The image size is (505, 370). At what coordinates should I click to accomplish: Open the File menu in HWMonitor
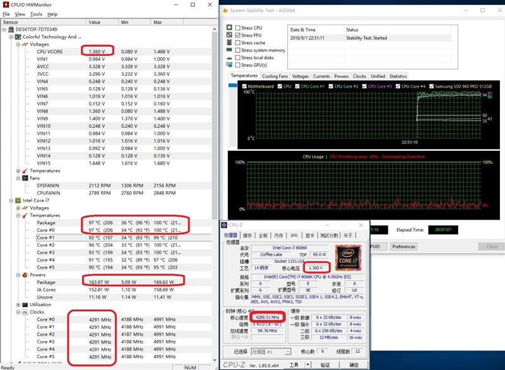pyautogui.click(x=6, y=14)
